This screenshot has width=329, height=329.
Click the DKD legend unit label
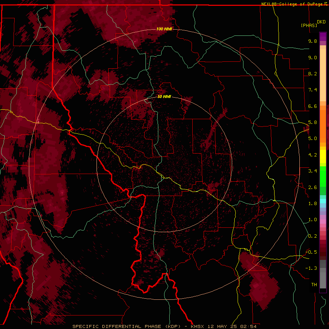tap(321, 22)
